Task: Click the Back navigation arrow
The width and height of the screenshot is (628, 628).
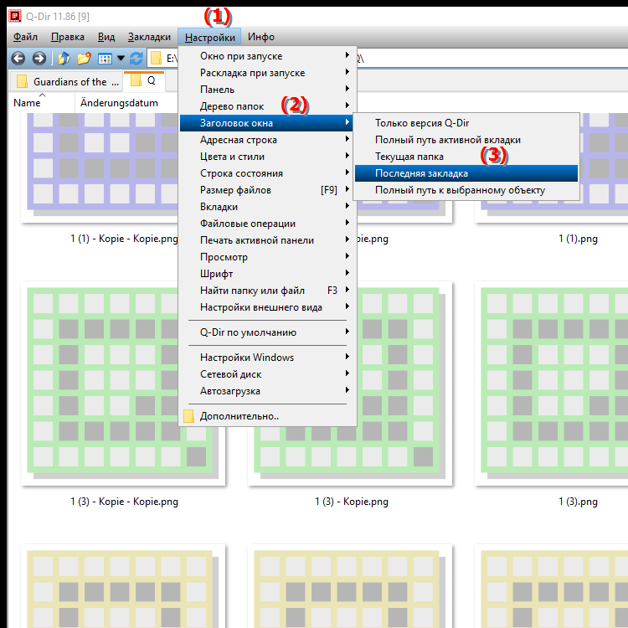Action: 17,59
